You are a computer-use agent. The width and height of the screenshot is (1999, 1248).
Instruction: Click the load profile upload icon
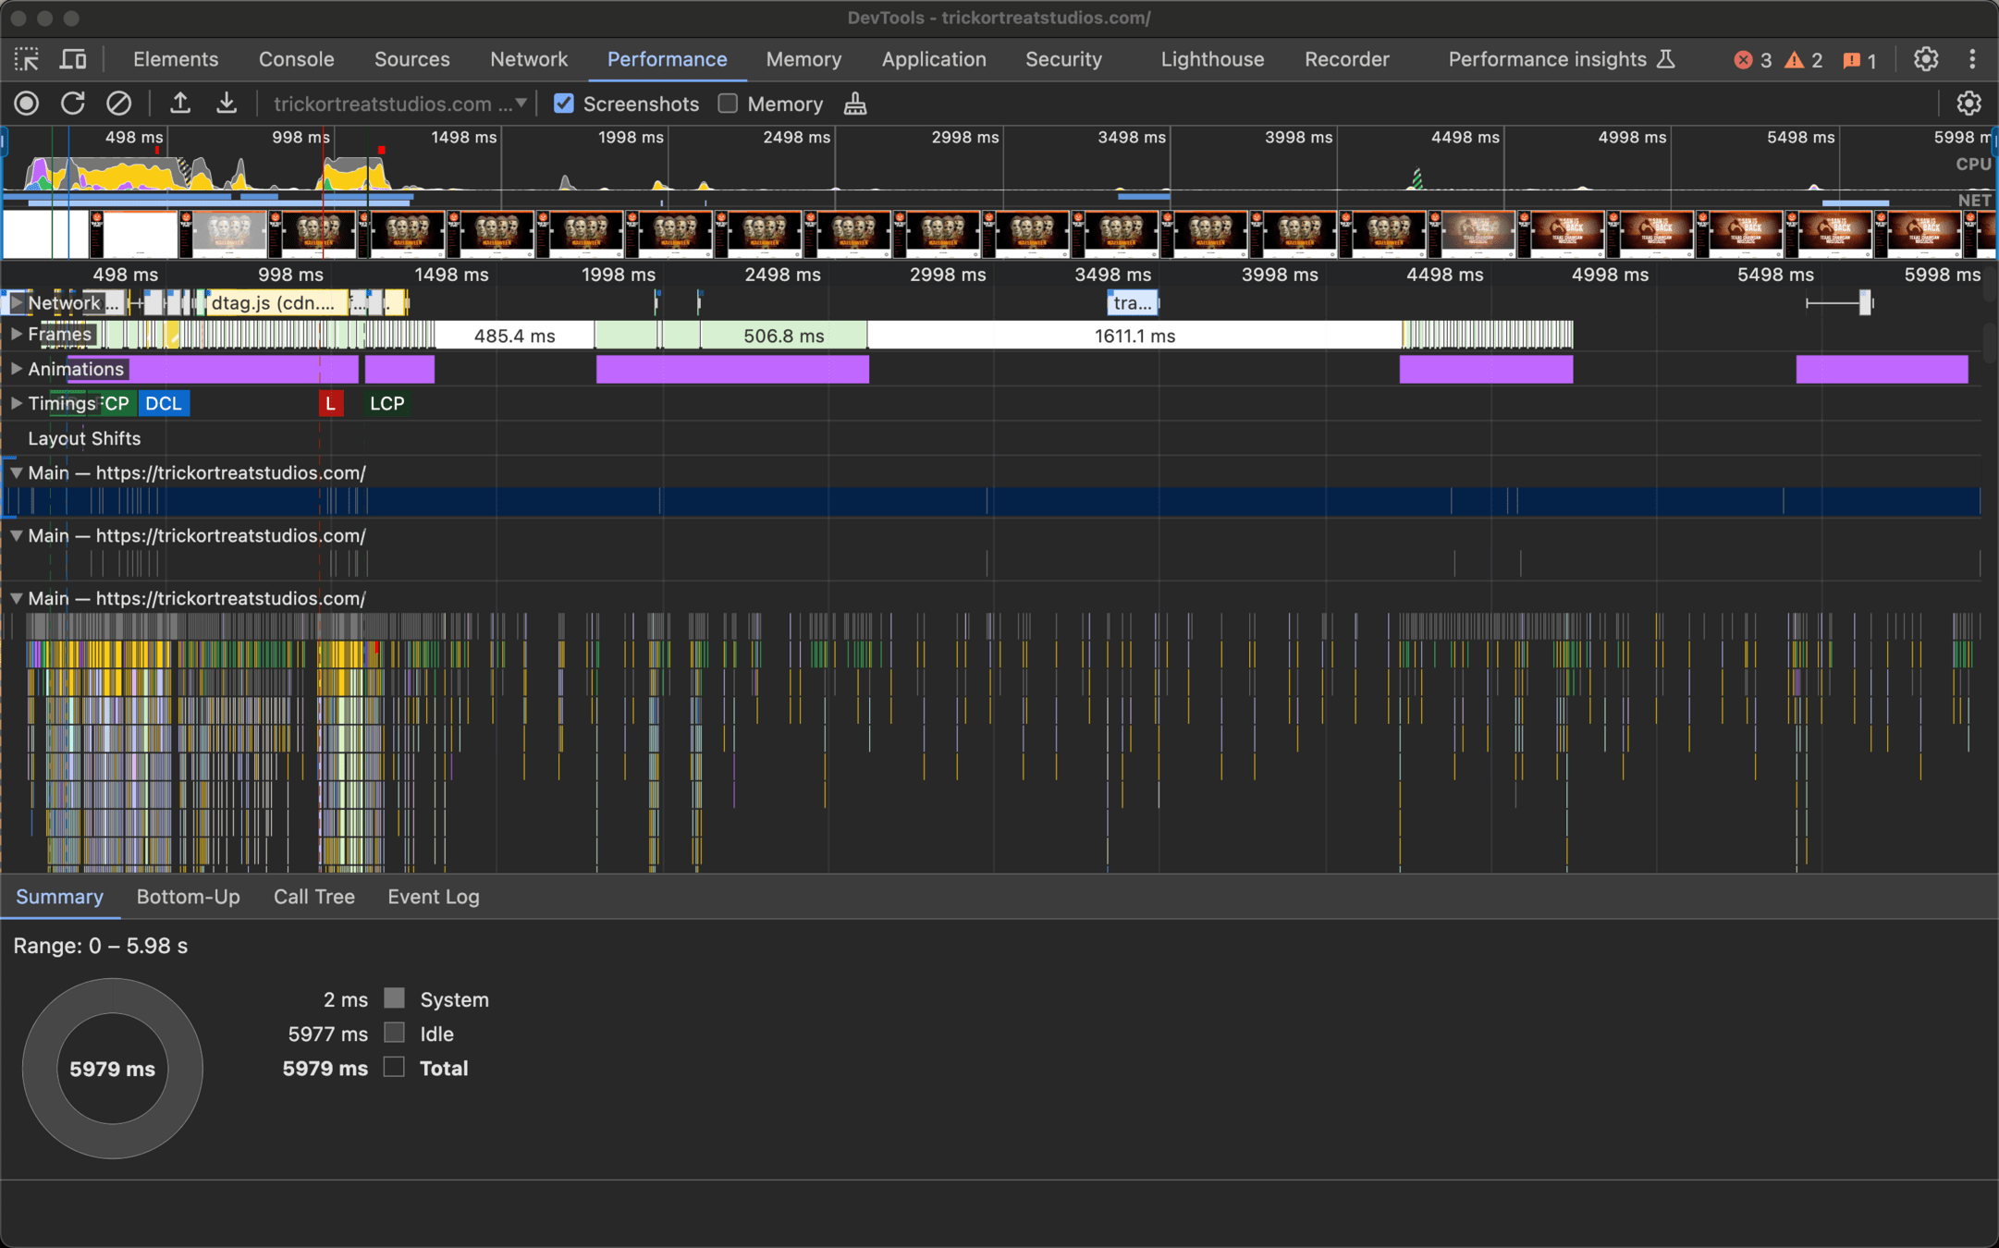(x=180, y=104)
